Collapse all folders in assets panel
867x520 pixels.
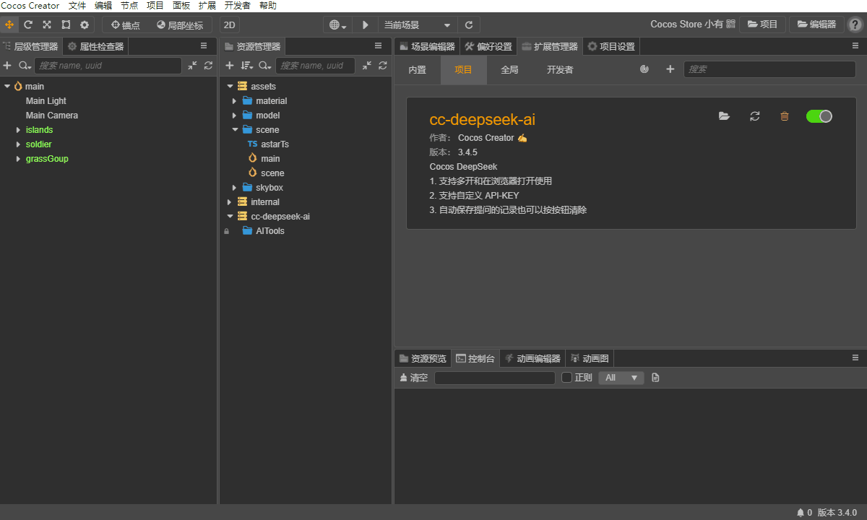click(x=367, y=66)
